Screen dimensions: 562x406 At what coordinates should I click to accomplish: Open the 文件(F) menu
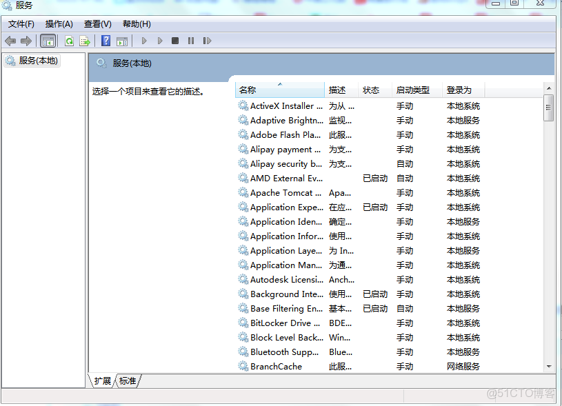21,23
